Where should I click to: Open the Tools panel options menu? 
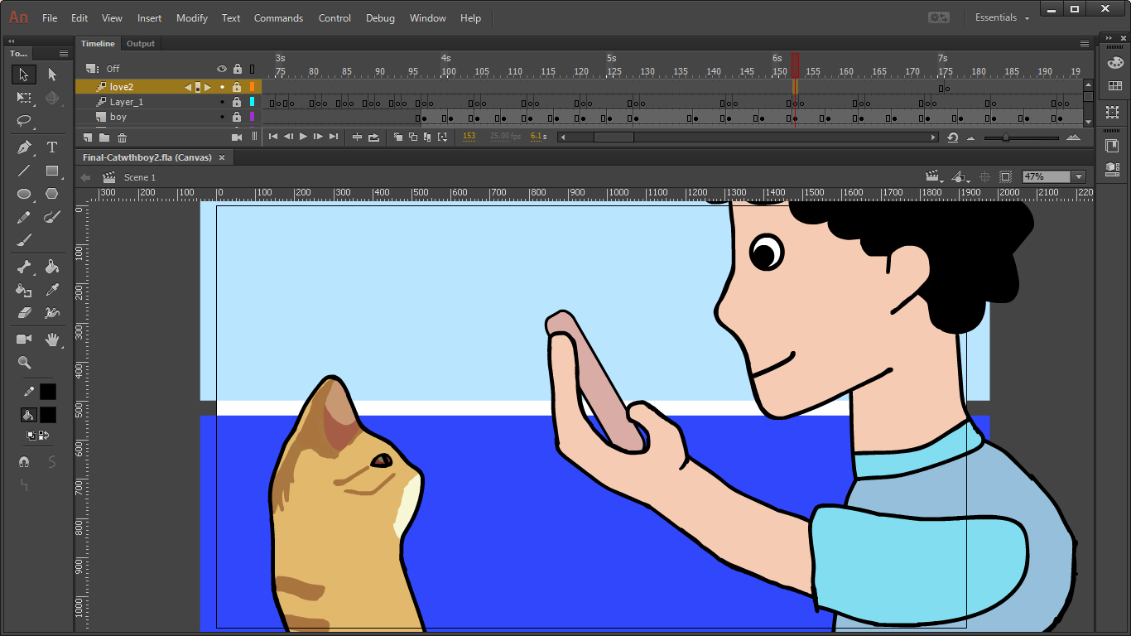(x=64, y=53)
